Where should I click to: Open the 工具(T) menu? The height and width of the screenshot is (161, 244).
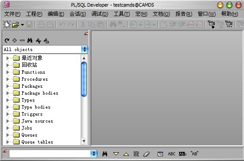(x=122, y=14)
